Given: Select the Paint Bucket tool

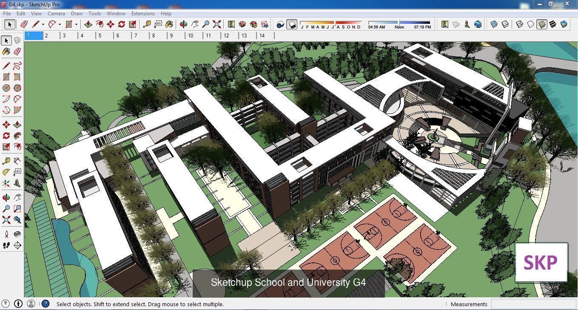Looking at the screenshot, I should [x=6, y=51].
